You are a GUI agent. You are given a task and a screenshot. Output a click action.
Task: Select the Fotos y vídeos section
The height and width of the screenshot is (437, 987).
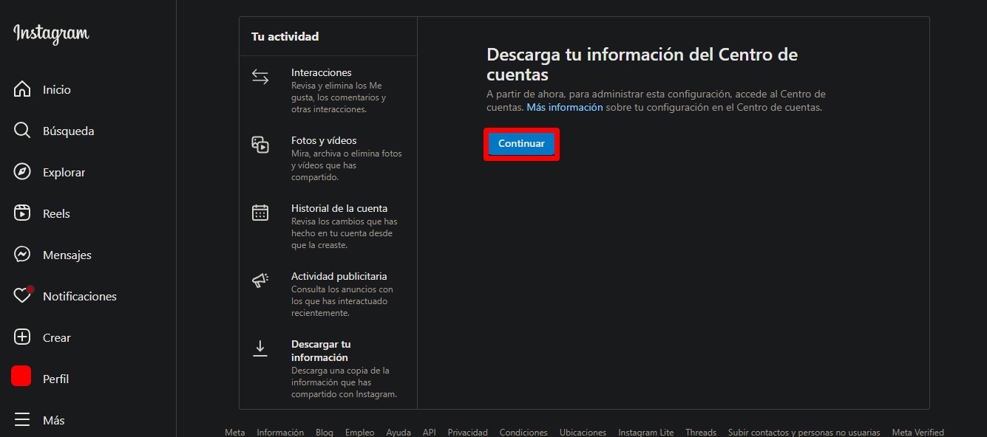[x=328, y=158]
